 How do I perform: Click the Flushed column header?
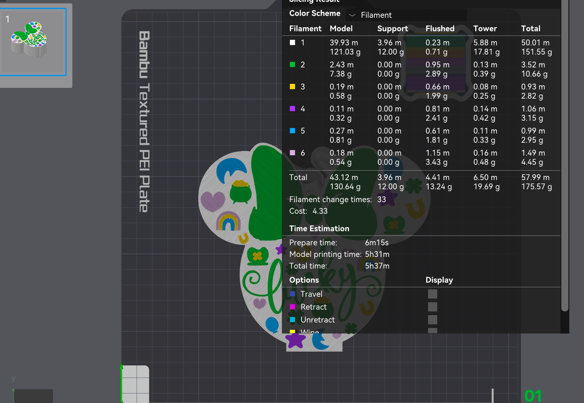[440, 28]
